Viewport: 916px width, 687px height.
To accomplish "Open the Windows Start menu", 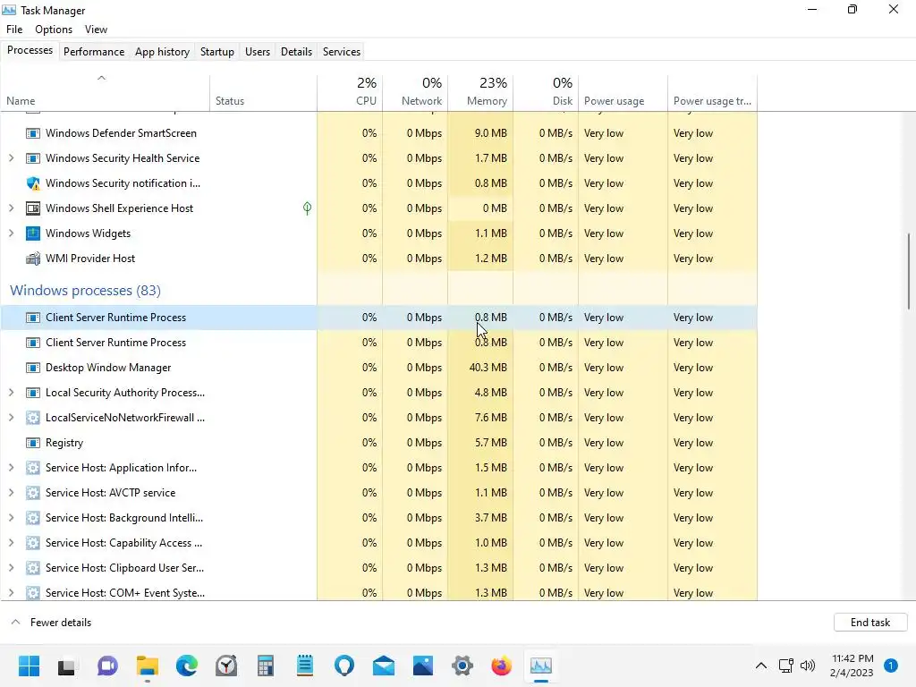I will [29, 666].
